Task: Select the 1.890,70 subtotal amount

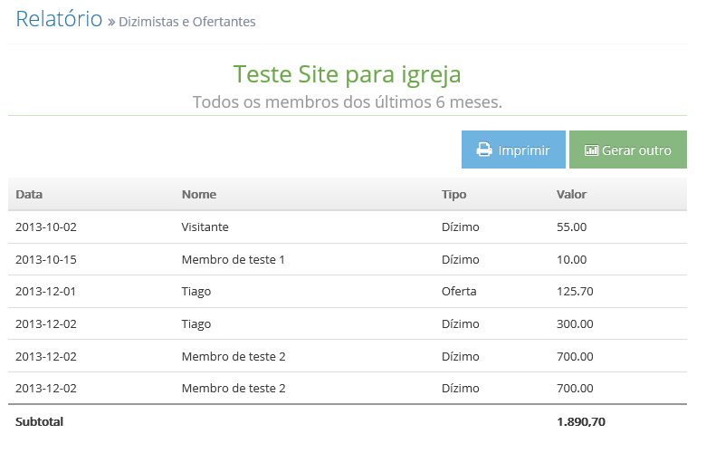Action: click(x=581, y=421)
